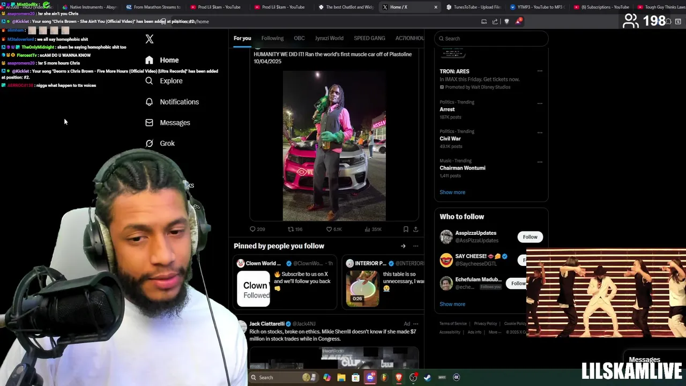Open more options for Civil War trend
The image size is (686, 386).
(540, 132)
